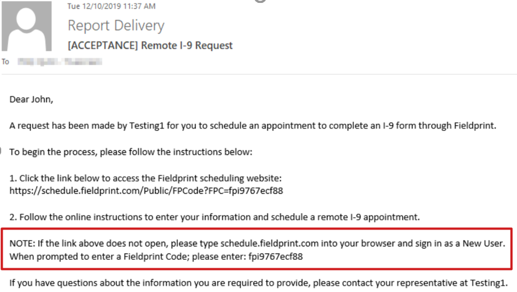Image resolution: width=517 pixels, height=292 pixels.
Task: Click the step 1 Click the link below line
Action: (x=146, y=179)
